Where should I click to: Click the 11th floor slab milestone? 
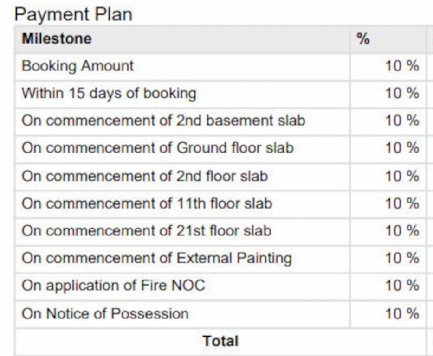147,203
